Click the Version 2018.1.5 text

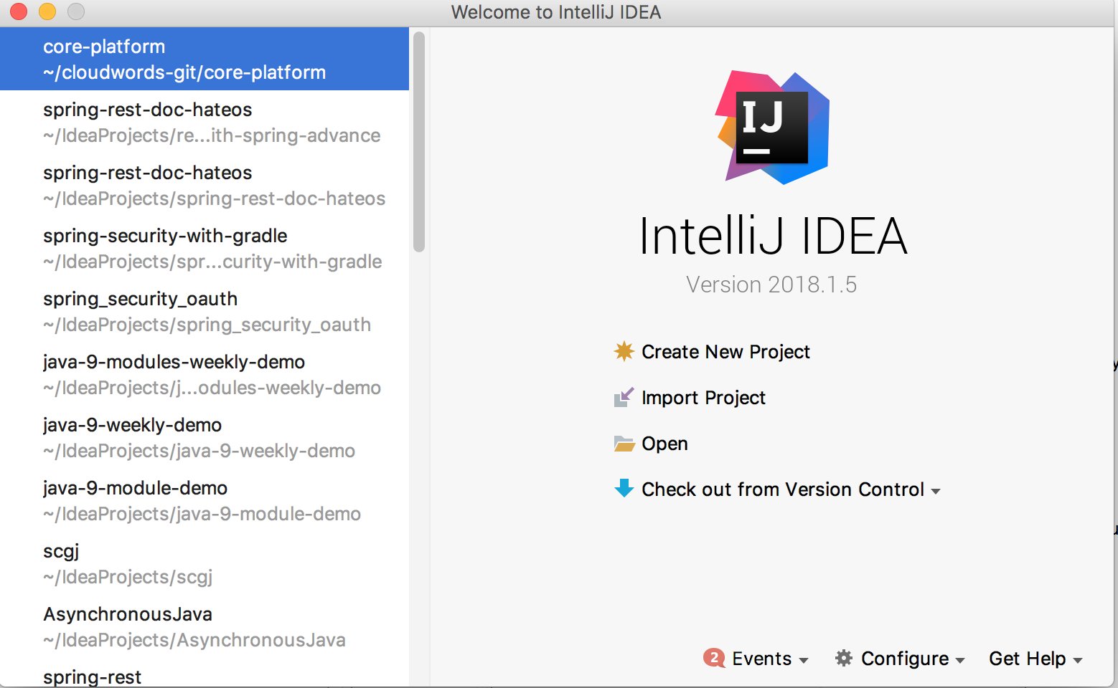tap(771, 285)
